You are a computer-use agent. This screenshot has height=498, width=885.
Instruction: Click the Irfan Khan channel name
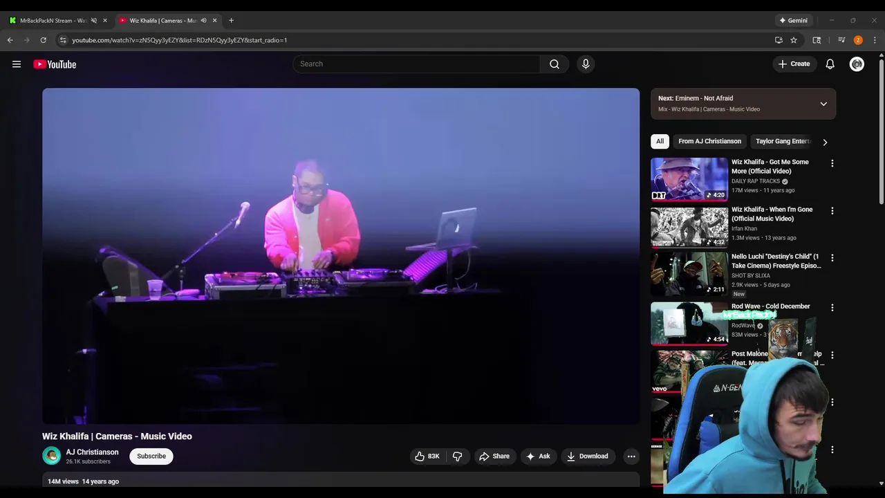tap(744, 228)
